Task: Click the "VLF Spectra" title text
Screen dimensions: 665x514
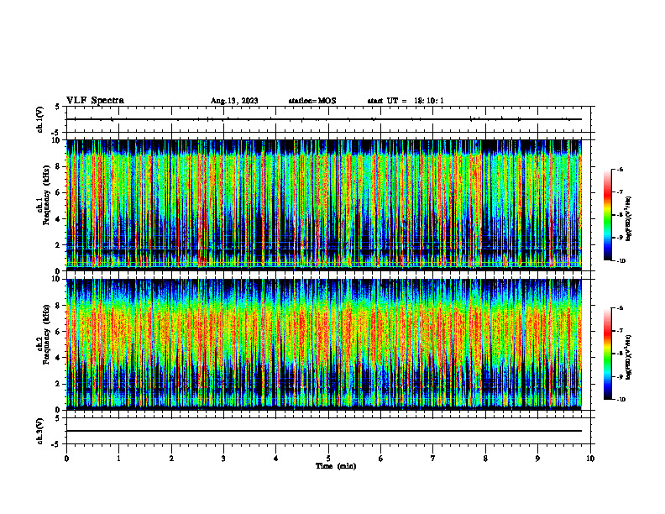Action: [96, 101]
